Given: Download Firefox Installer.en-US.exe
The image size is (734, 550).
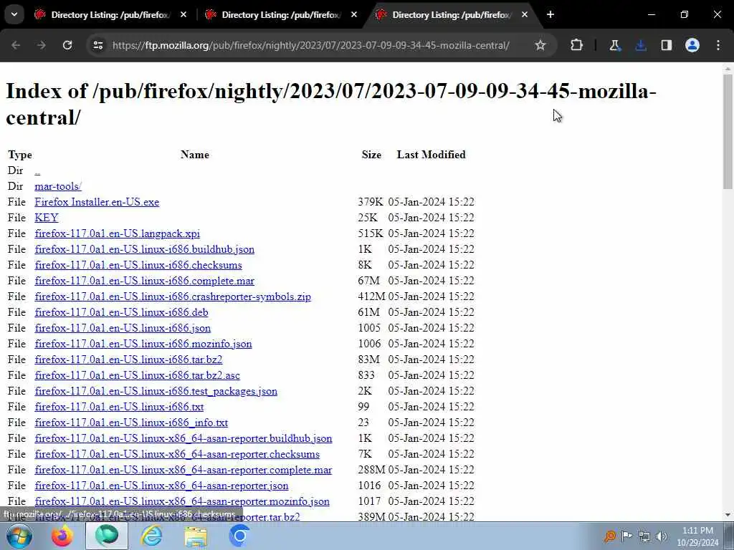Looking at the screenshot, I should [97, 202].
